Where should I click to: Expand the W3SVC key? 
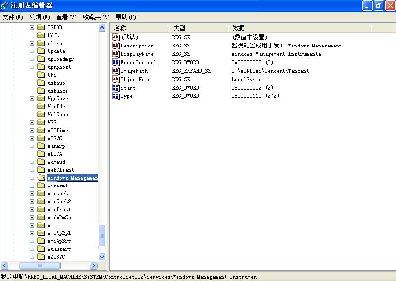coord(32,138)
